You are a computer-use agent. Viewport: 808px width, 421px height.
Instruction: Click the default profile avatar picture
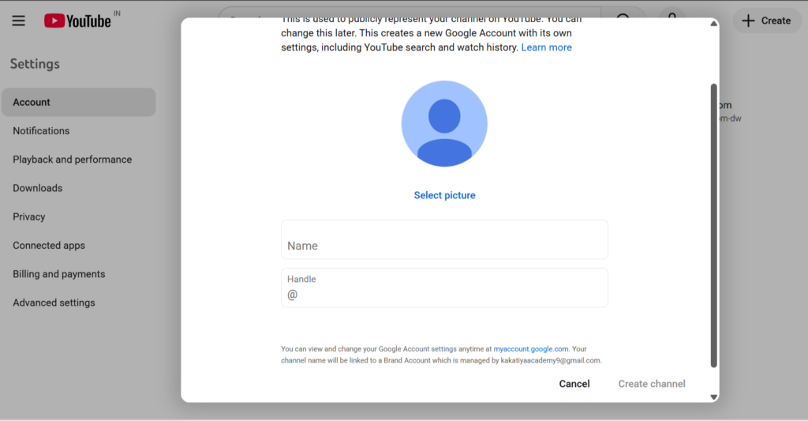444,124
